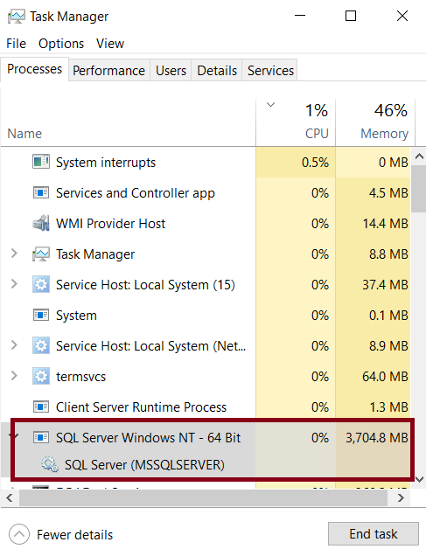Collapse the SQL Server Windows NT group
The width and height of the screenshot is (426, 556).
tap(15, 437)
